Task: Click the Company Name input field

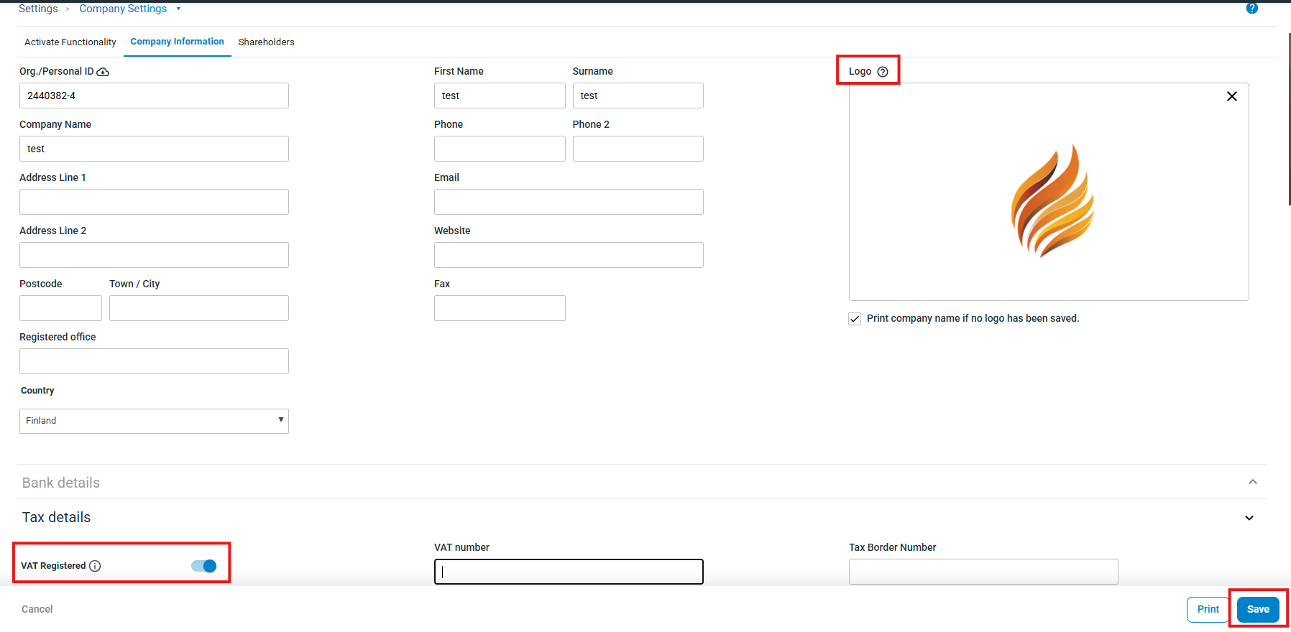Action: click(154, 149)
